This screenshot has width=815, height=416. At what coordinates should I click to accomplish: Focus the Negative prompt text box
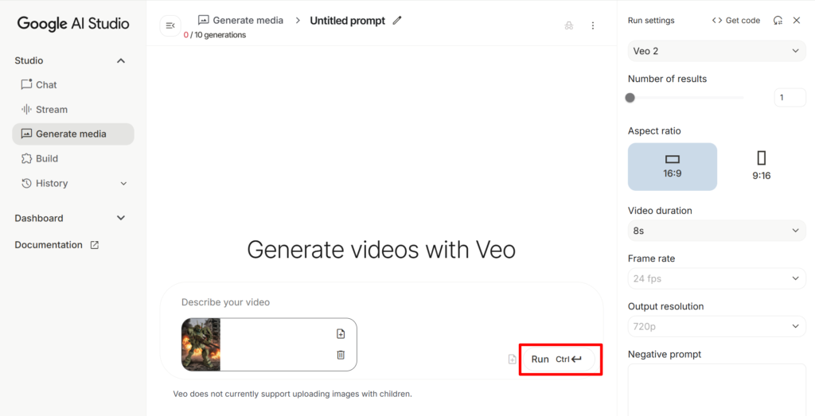(717, 390)
